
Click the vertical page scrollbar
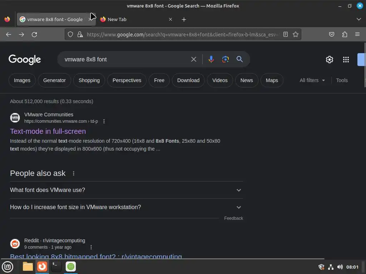[x=365, y=65]
